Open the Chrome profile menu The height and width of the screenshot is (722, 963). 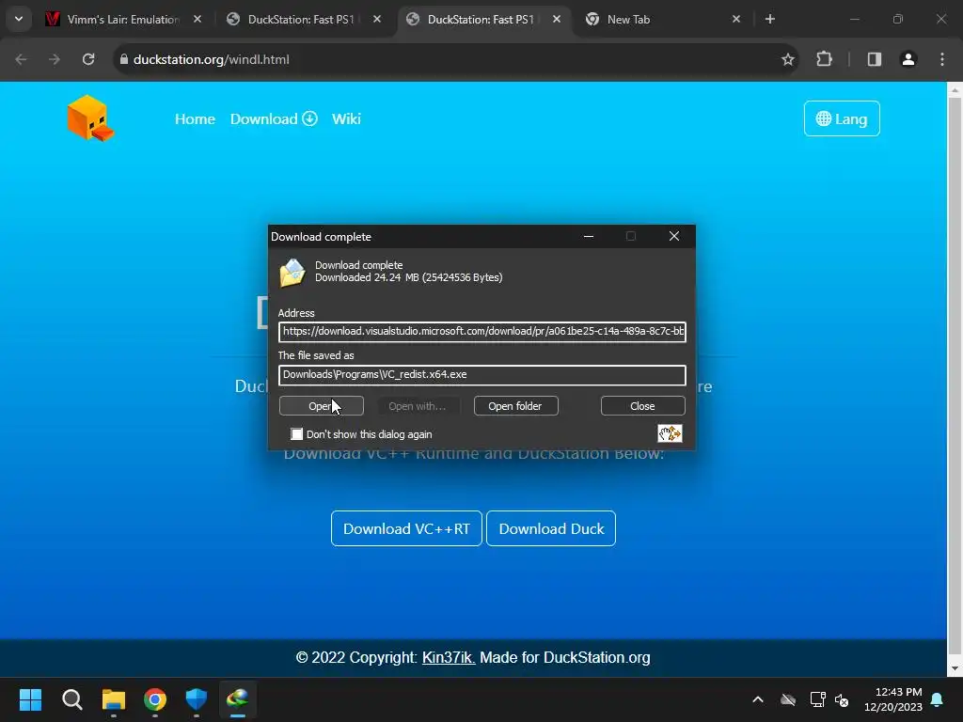click(908, 59)
